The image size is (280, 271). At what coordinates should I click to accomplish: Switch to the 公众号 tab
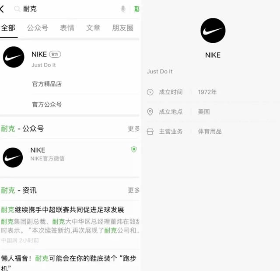(x=38, y=28)
